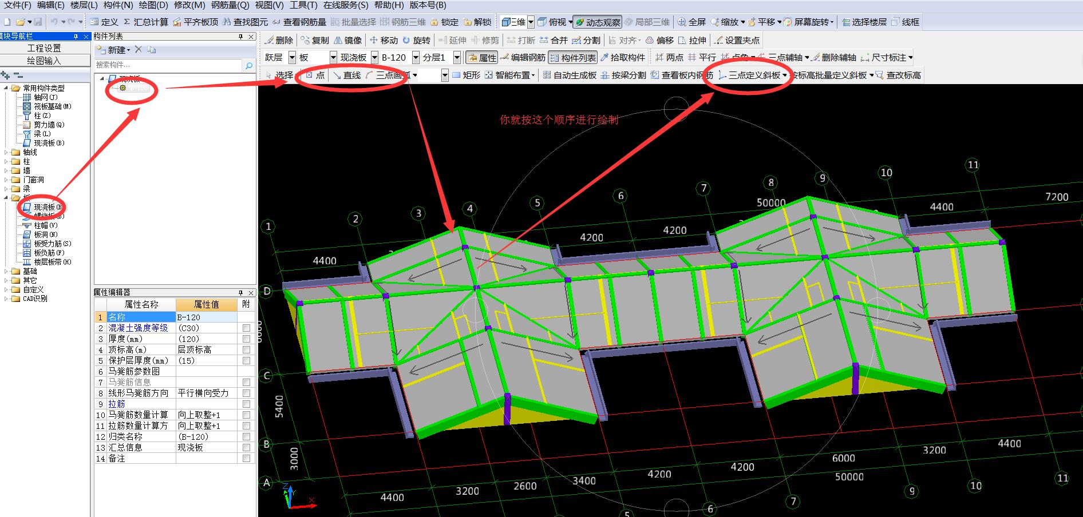The width and height of the screenshot is (1083, 517).
Task: Run 汇总计算 summary calculation
Action: (146, 22)
